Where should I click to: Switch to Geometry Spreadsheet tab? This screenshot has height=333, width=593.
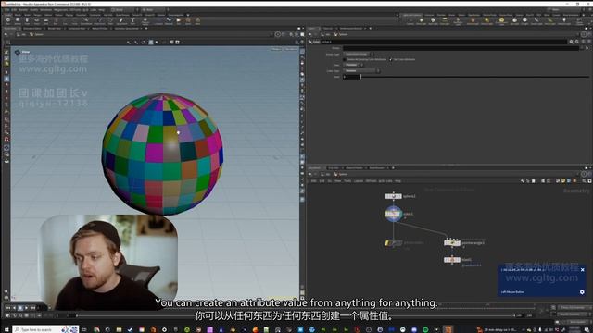click(127, 28)
